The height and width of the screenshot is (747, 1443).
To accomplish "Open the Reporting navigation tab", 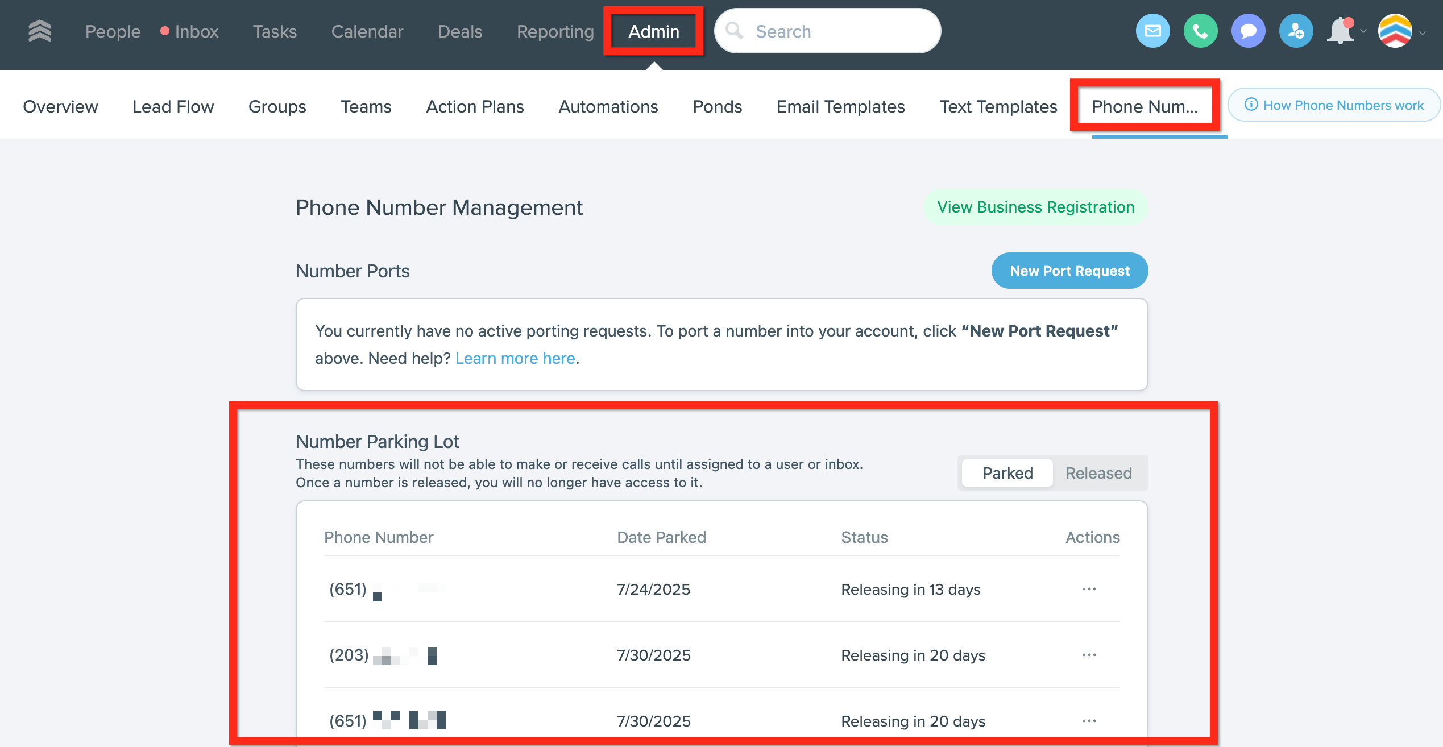I will tap(555, 31).
